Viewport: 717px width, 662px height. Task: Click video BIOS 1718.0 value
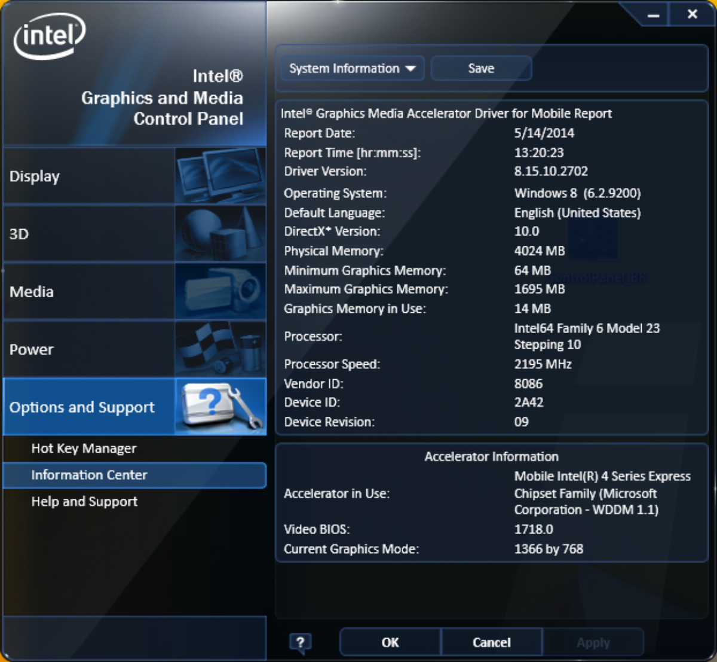534,529
